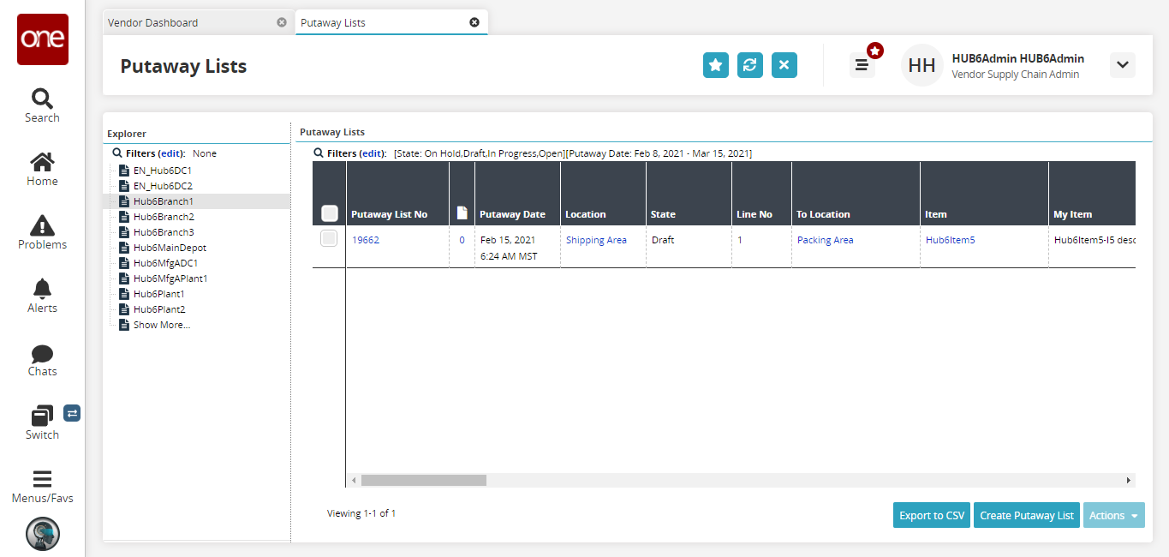Screen dimensions: 1169x557
Task: Expand Show More... in Explorer tree
Action: pos(161,325)
